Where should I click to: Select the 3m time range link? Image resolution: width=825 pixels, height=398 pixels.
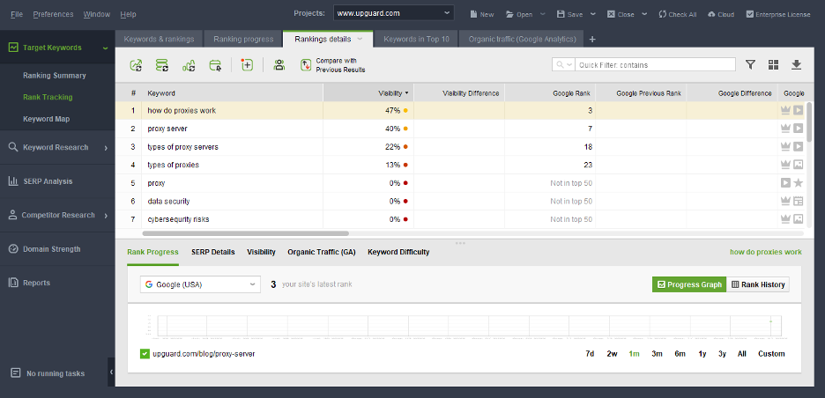[x=657, y=354]
